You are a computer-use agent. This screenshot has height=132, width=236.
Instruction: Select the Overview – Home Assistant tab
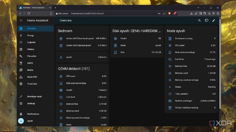tap(35, 8)
